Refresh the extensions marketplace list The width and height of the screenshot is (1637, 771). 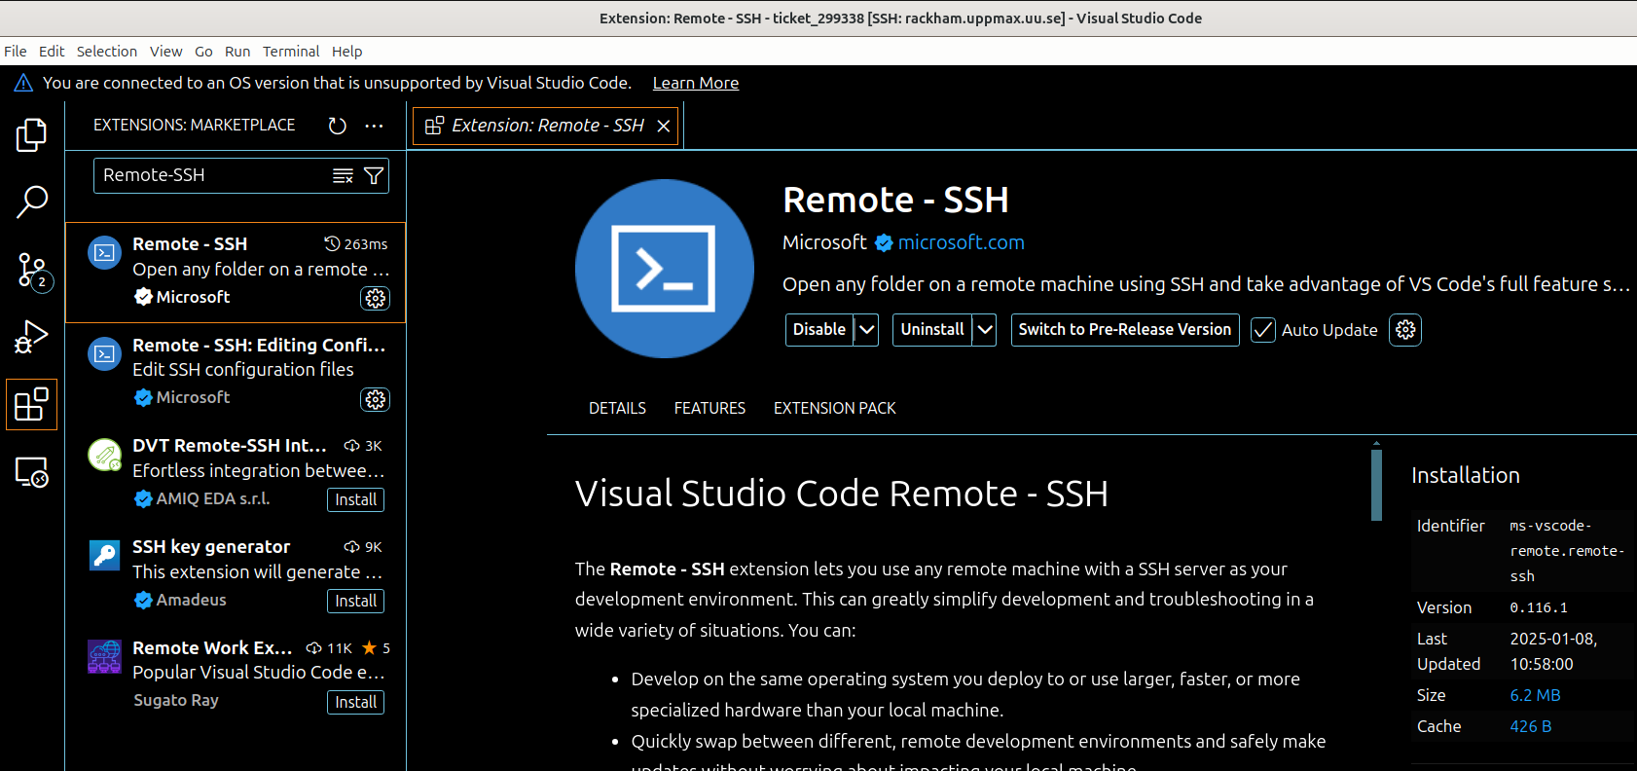[x=337, y=126]
